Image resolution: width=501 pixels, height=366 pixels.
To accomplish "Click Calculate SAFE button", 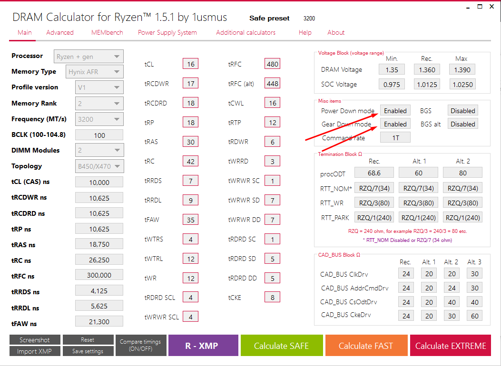I will point(282,345).
